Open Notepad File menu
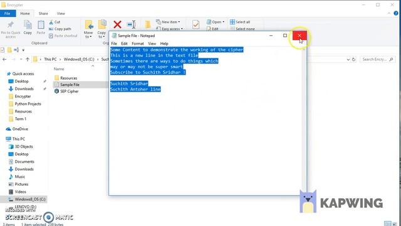 (x=114, y=43)
